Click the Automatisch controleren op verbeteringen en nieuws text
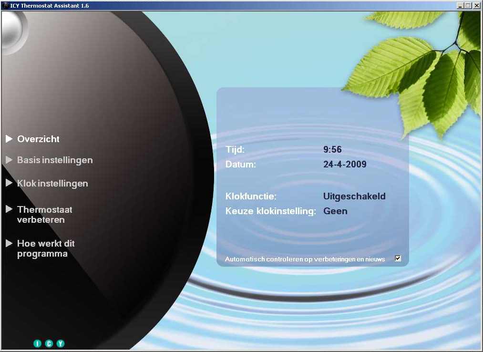 click(x=305, y=259)
